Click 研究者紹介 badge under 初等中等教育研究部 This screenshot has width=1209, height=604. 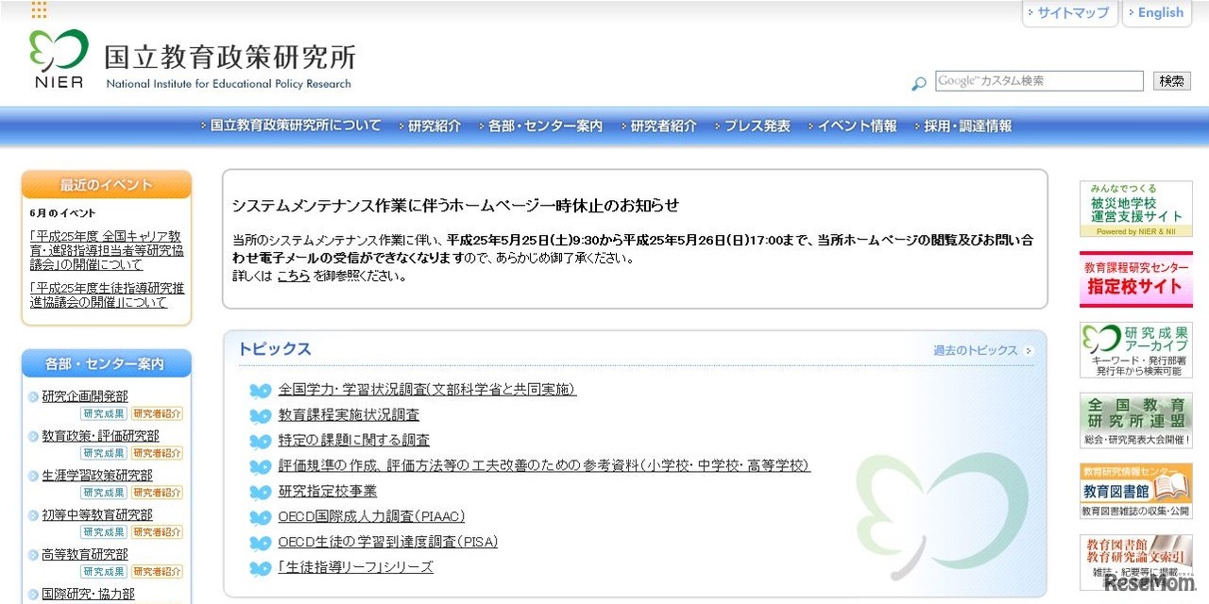[157, 532]
